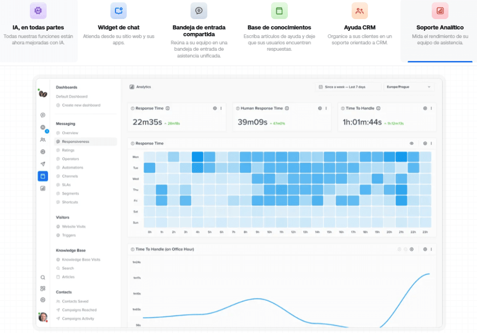
Task: Open the analytics chart icon in sidebar
Action: [x=43, y=188]
